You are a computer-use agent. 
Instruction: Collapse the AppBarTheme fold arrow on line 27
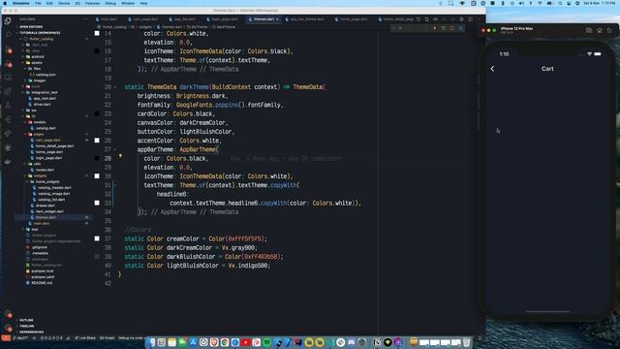tap(115, 149)
